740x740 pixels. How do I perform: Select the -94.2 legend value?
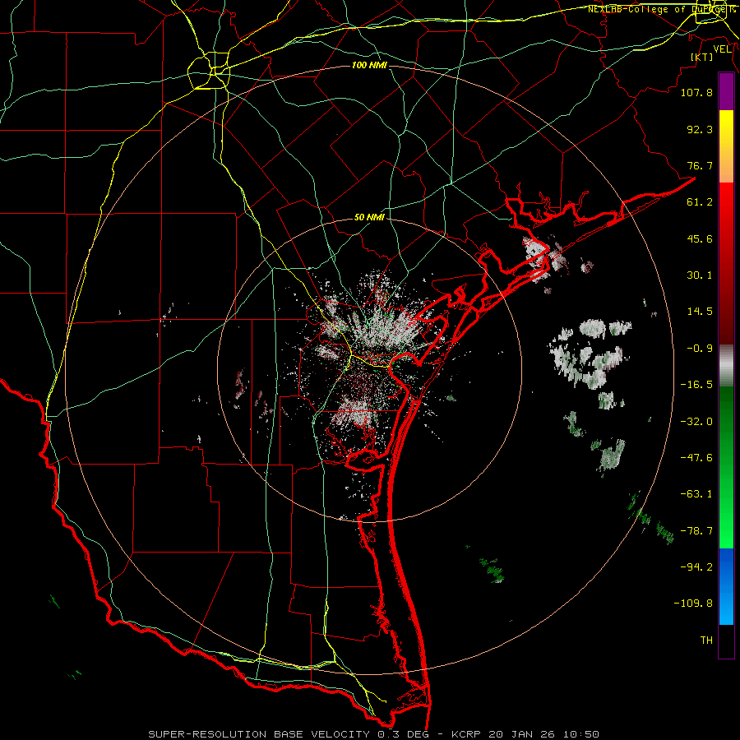tap(696, 567)
